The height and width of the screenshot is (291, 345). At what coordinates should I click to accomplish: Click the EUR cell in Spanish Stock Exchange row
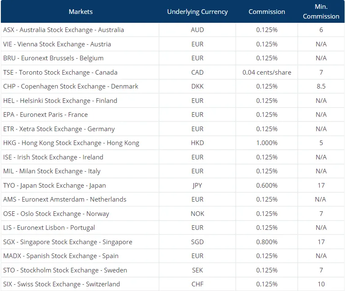point(197,256)
